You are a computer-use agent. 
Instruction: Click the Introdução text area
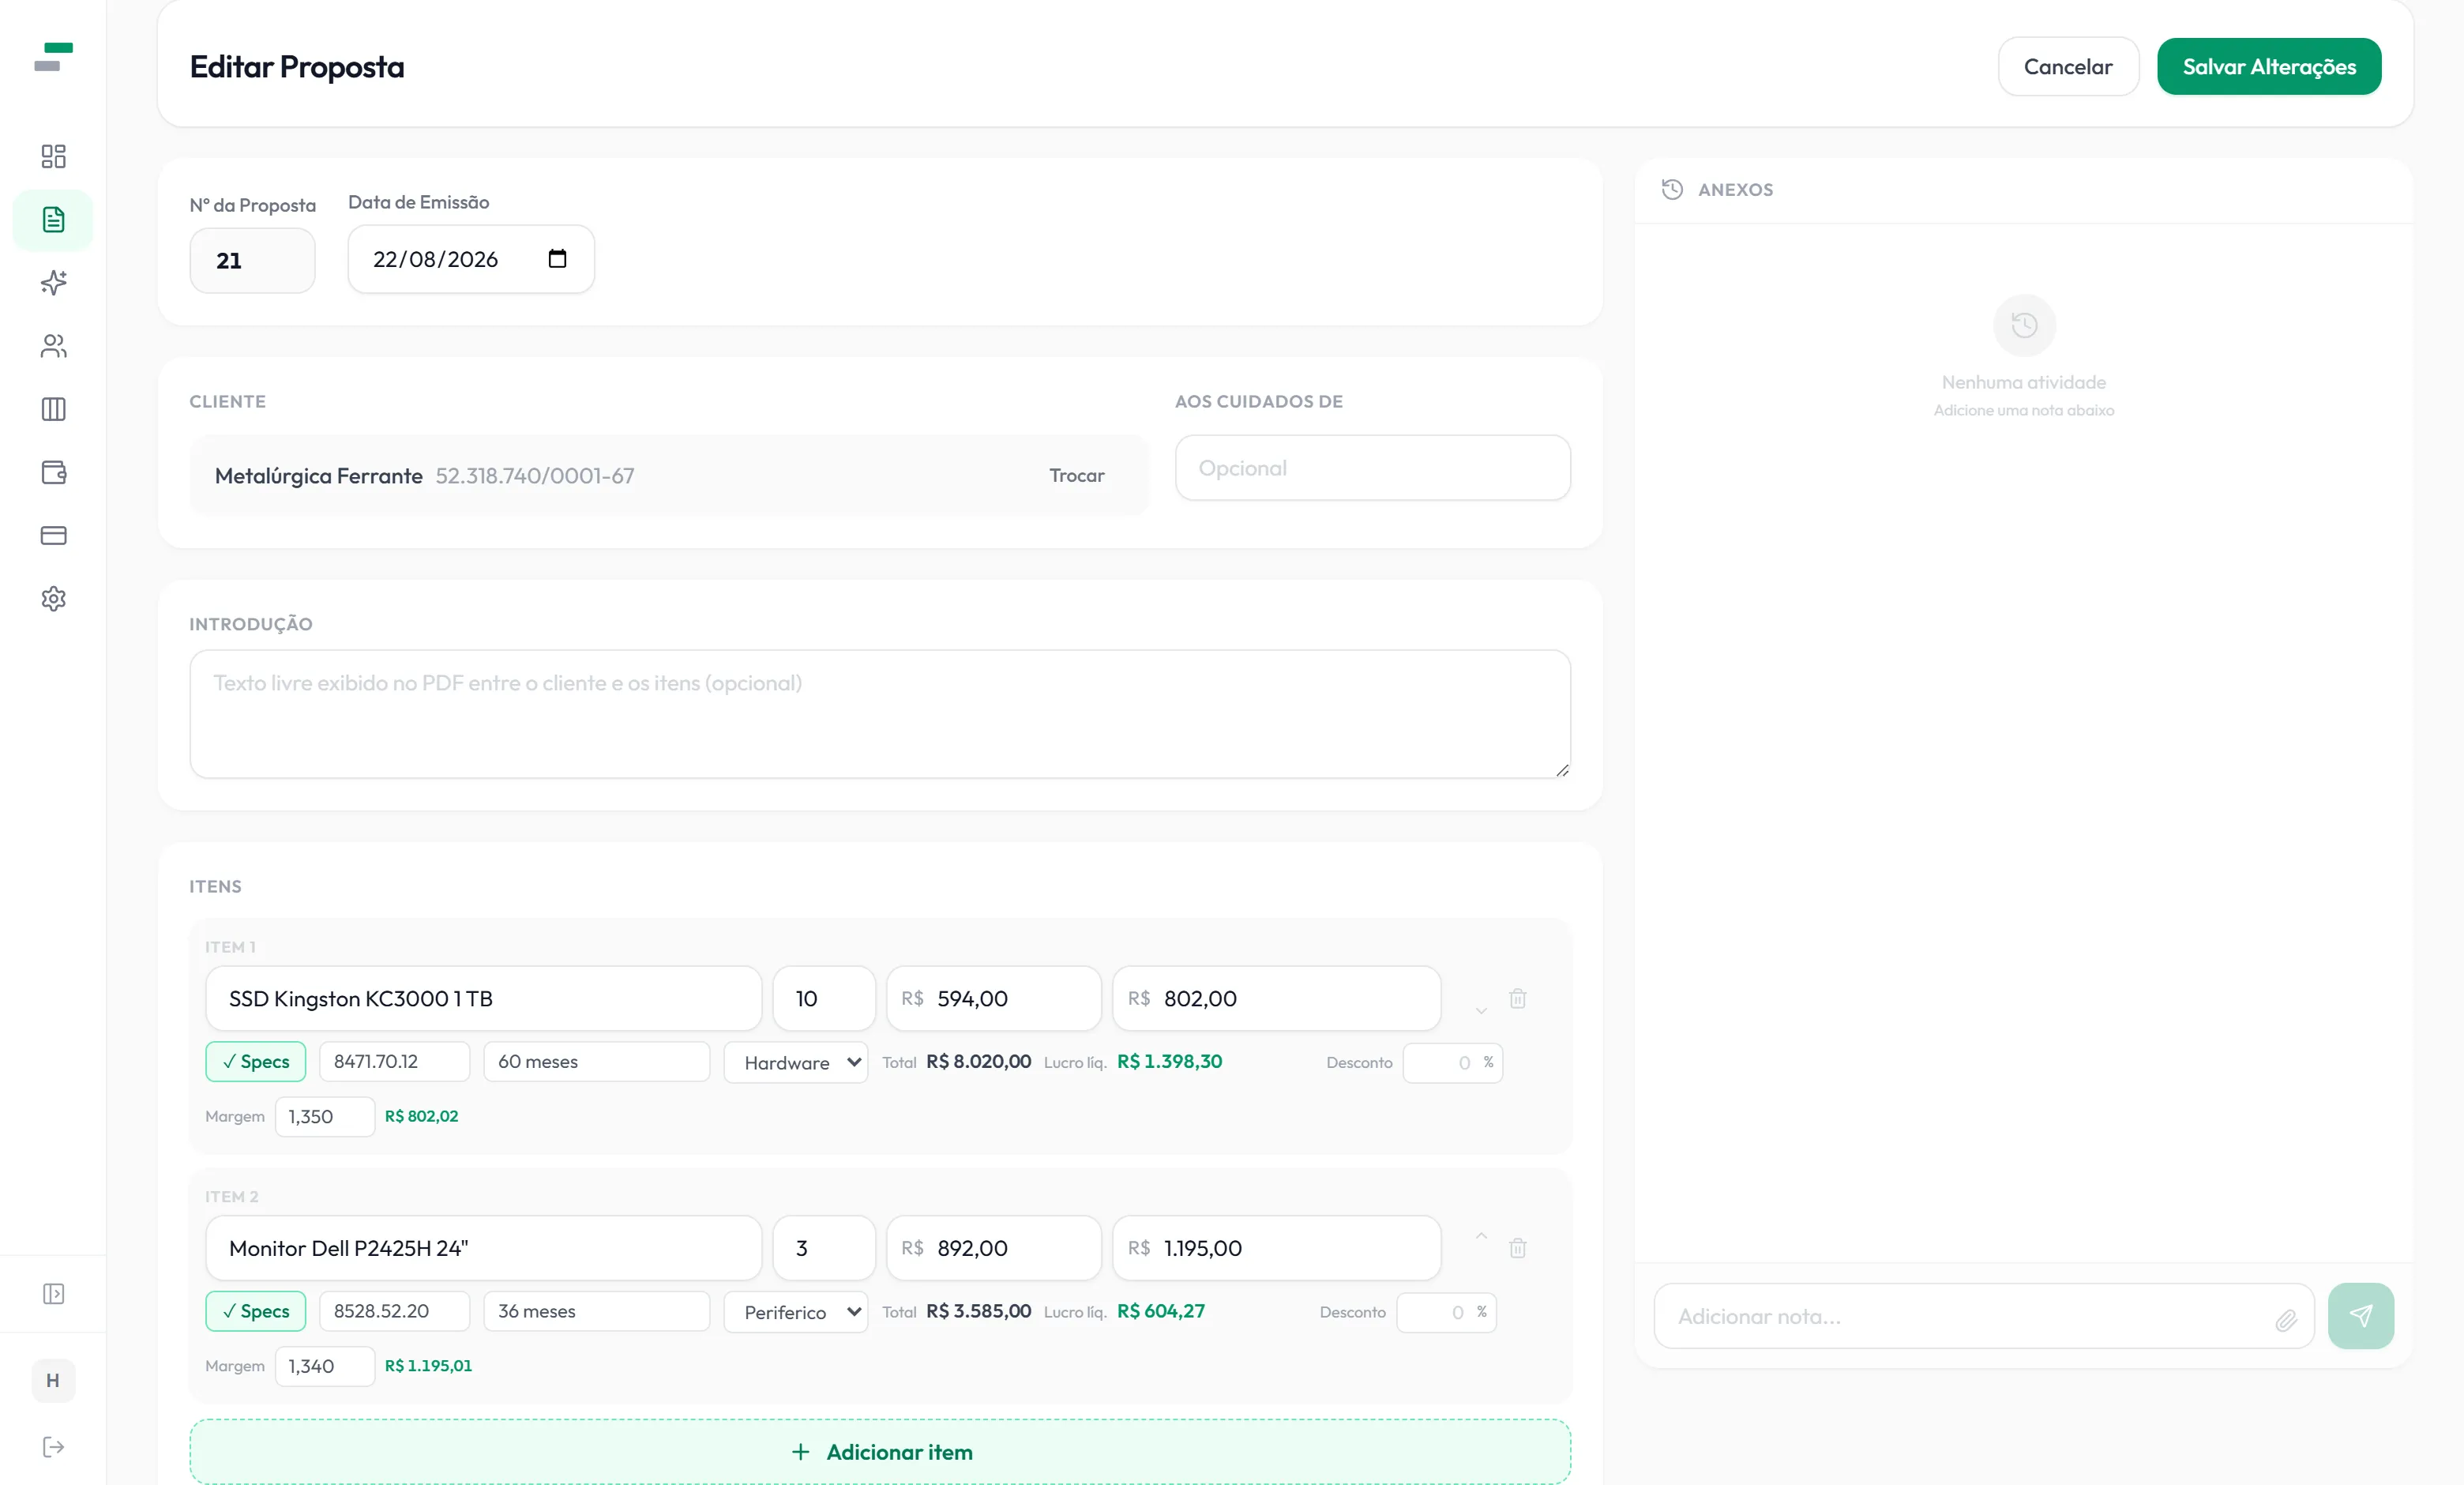(x=880, y=714)
